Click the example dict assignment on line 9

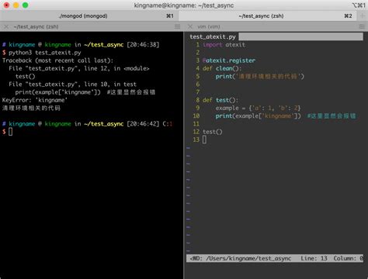pos(258,108)
